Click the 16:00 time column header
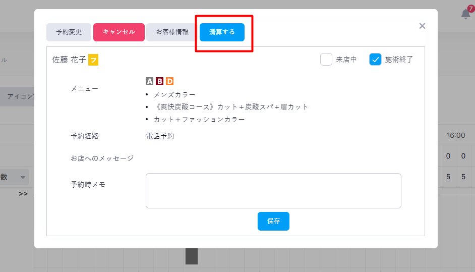This screenshot has width=475, height=272. point(456,135)
